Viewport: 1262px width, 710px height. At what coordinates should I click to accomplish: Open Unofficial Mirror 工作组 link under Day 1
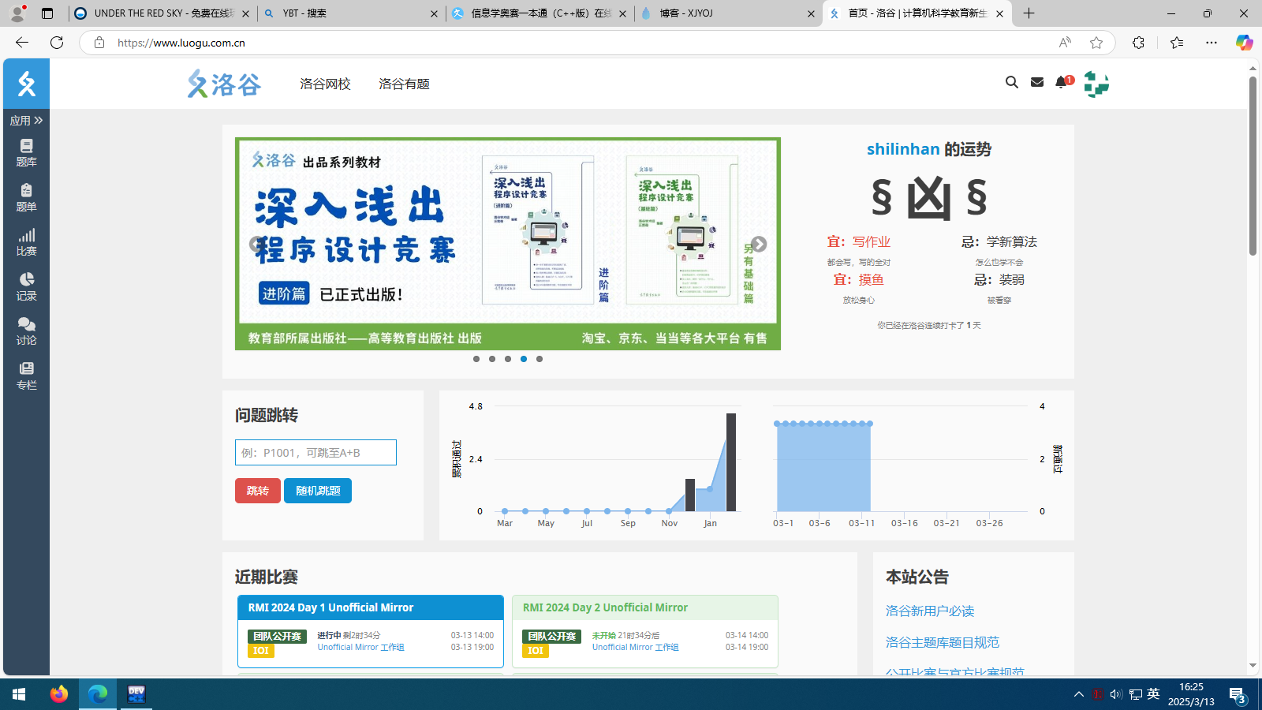(360, 647)
